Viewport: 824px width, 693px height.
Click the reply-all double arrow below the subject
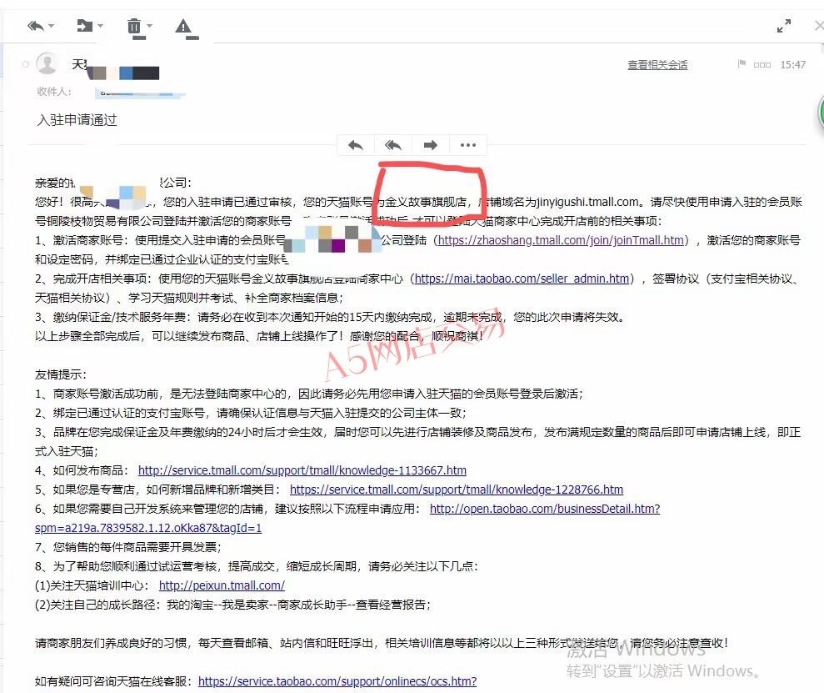coord(393,145)
